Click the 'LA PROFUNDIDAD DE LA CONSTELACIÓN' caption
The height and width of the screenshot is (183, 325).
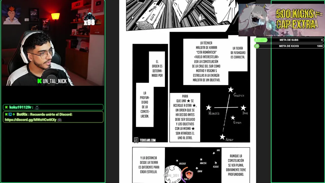click(x=145, y=105)
